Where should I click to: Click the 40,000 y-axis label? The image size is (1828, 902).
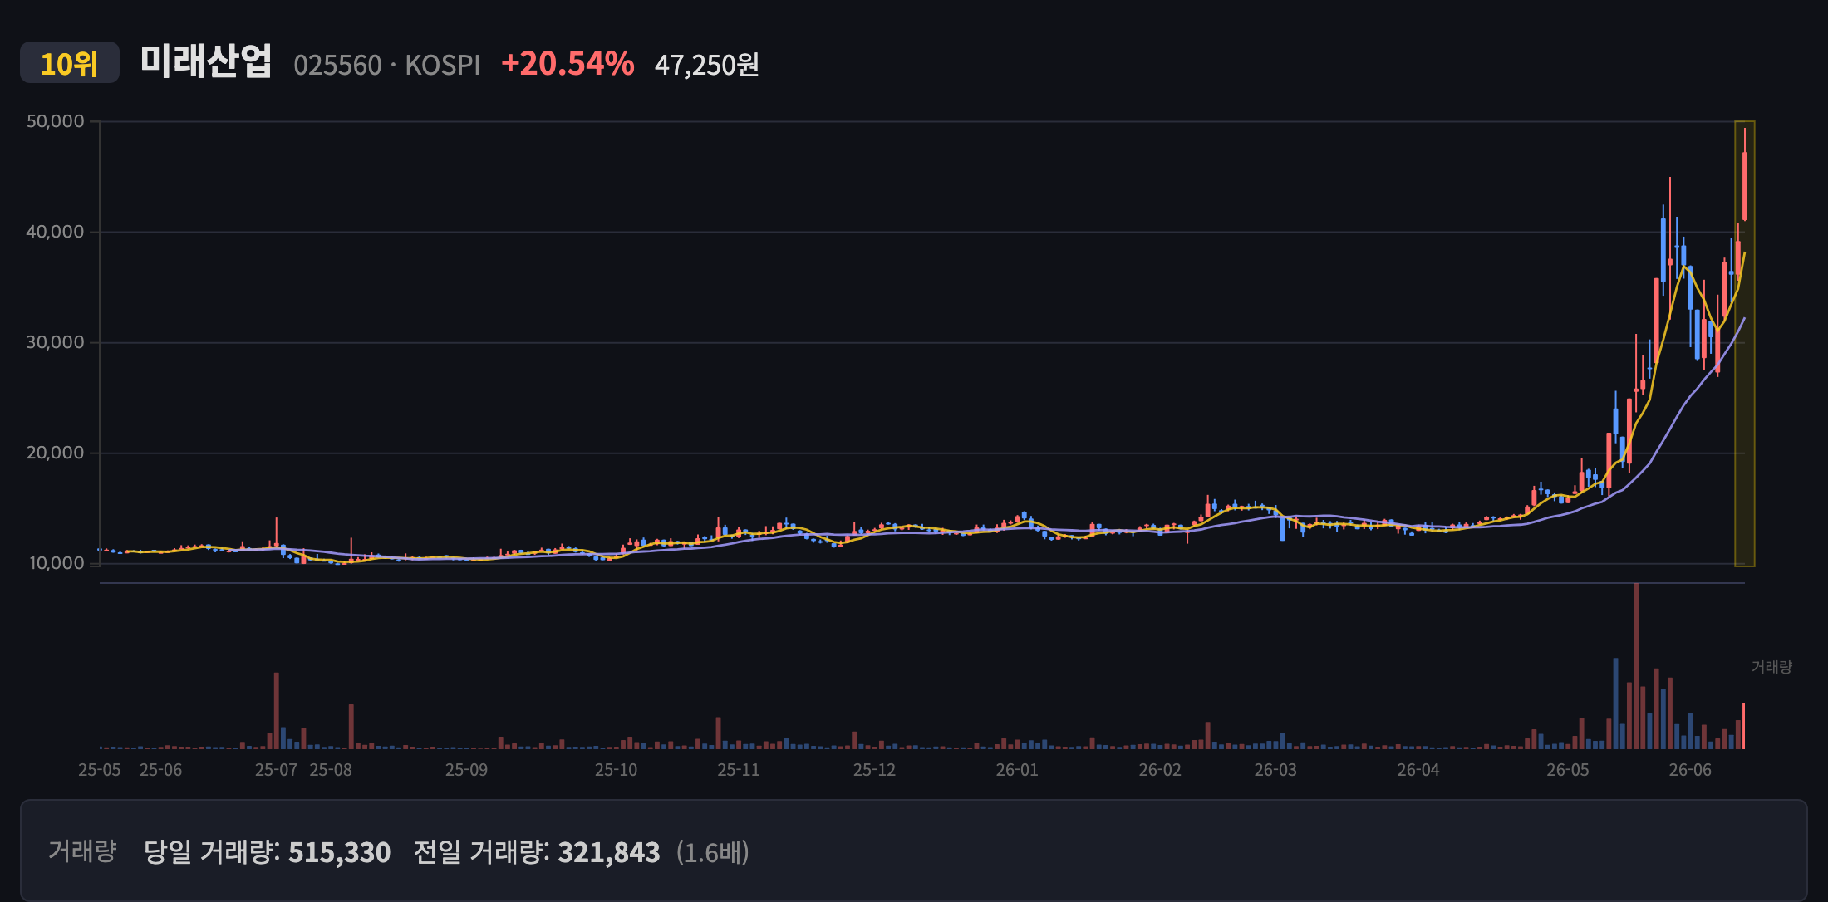coord(56,232)
